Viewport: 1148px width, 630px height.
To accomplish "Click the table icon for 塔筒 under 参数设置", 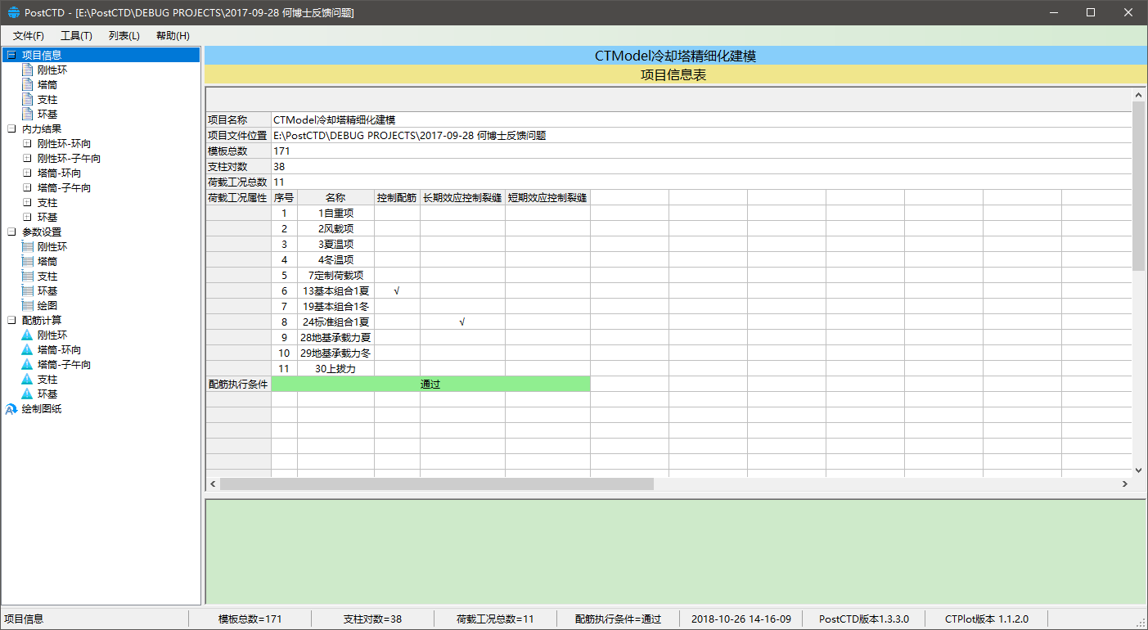I will click(28, 262).
